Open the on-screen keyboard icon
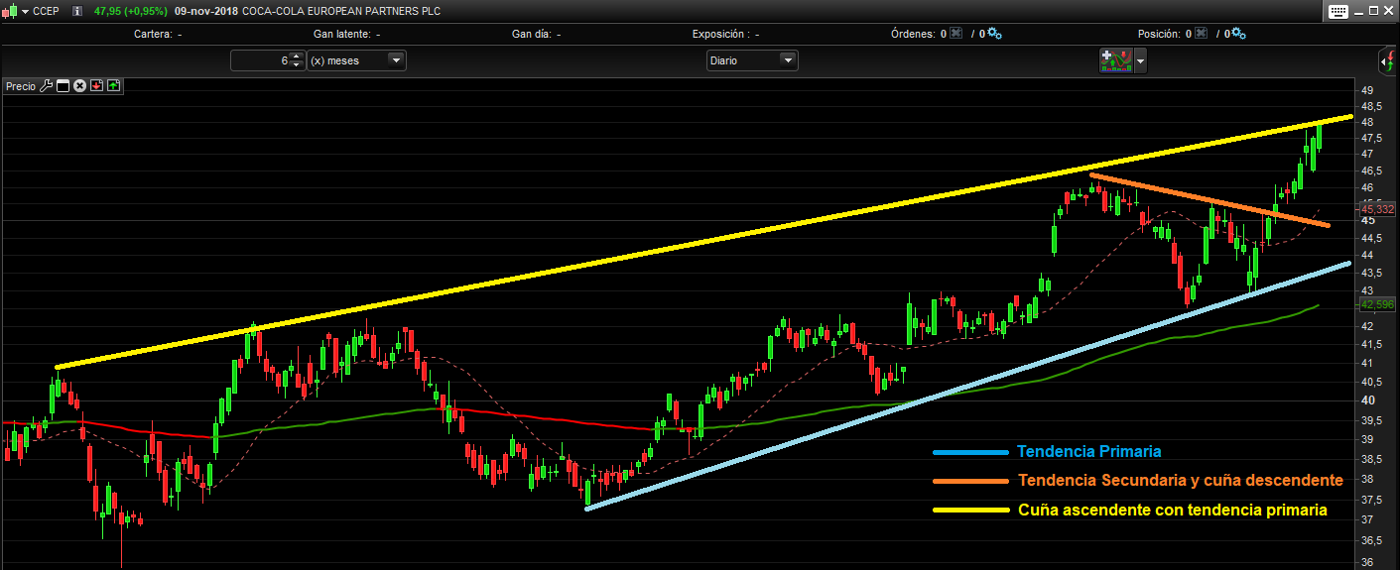Screen dimensions: 1400x570 click(x=1338, y=11)
